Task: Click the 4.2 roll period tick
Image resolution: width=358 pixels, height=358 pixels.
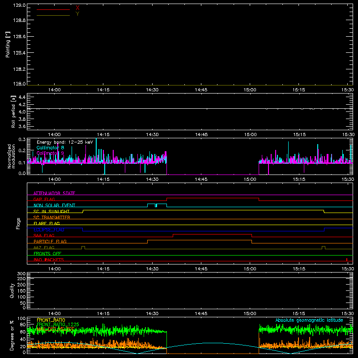Action: click(22, 105)
